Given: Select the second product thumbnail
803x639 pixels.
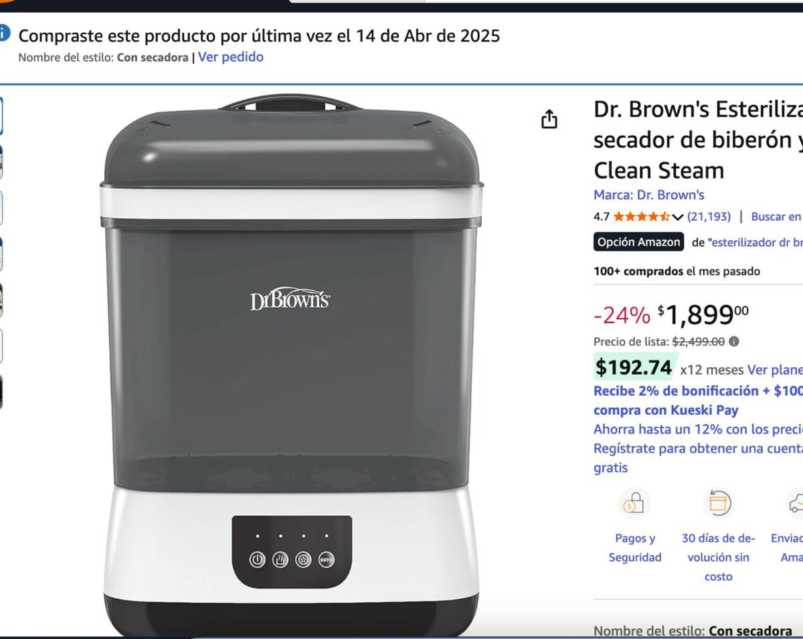Looking at the screenshot, I should click(1, 162).
